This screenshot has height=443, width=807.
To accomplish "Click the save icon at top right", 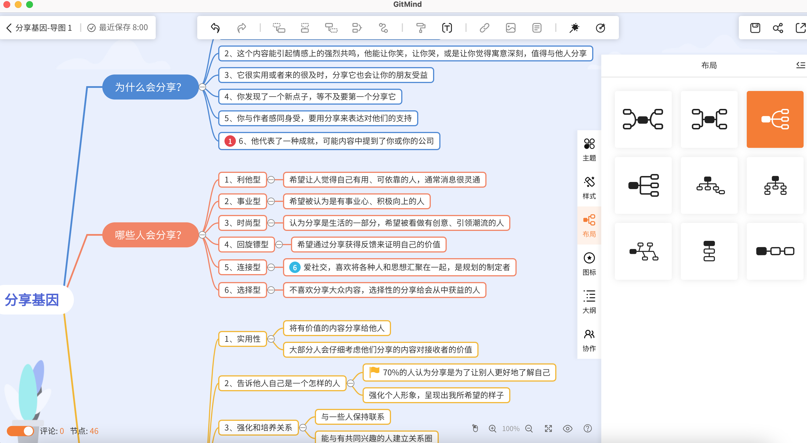I will pos(755,28).
